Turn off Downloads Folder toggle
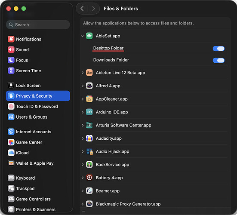Image resolution: width=237 pixels, height=215 pixels. 219,61
